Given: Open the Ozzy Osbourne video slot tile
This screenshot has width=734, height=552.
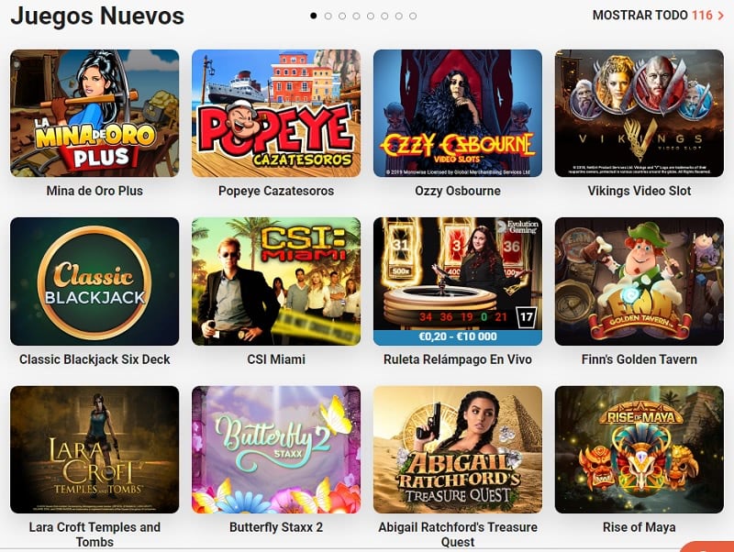Looking at the screenshot, I should pos(458,113).
